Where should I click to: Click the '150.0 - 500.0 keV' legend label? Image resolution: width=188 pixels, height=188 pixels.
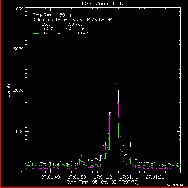click(x=64, y=29)
